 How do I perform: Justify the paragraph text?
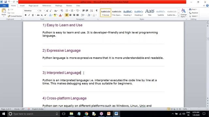pos(78,15)
